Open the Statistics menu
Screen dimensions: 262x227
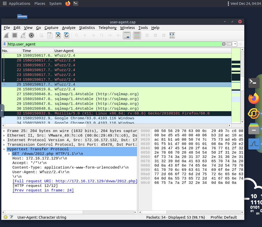tap(87, 28)
